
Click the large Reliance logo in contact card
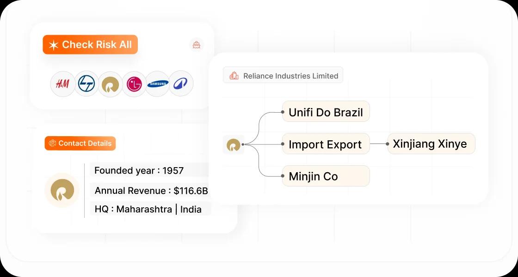coord(62,190)
